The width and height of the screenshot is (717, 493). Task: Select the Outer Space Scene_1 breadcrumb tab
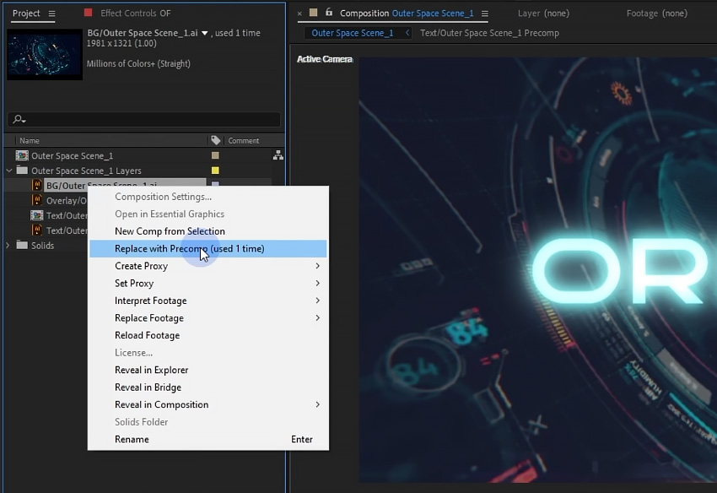[x=352, y=33]
